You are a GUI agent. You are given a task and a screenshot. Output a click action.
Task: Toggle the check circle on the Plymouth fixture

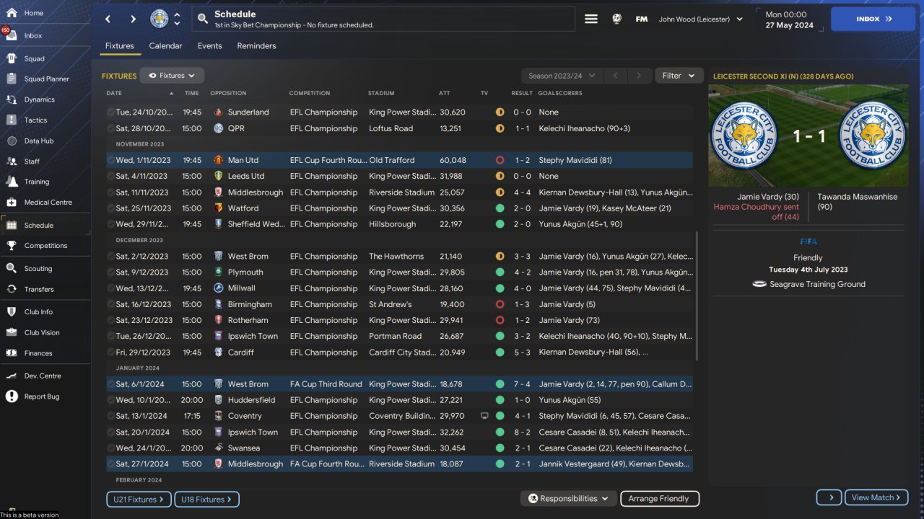click(110, 272)
